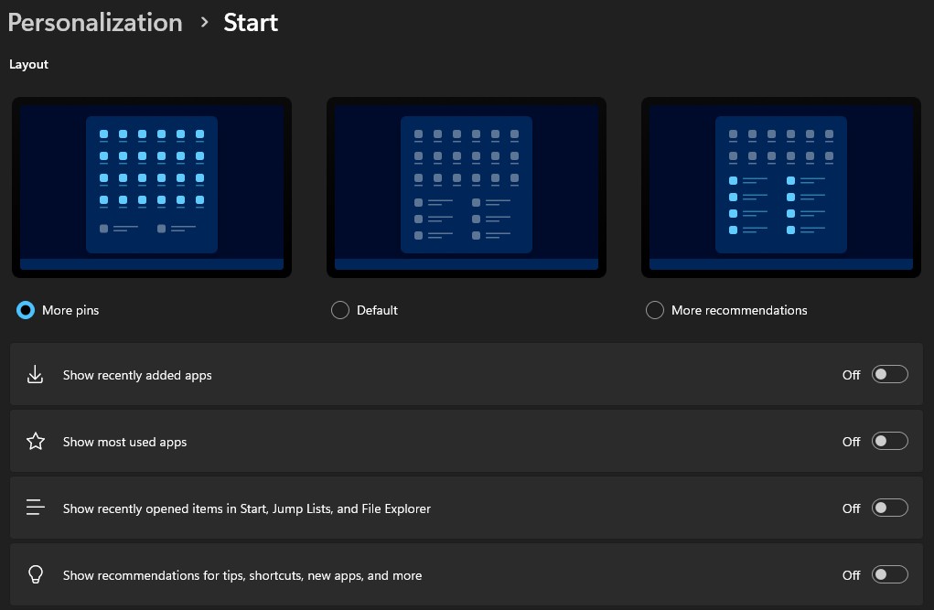
Task: Choose the Default layout radio button
Action: coord(340,310)
